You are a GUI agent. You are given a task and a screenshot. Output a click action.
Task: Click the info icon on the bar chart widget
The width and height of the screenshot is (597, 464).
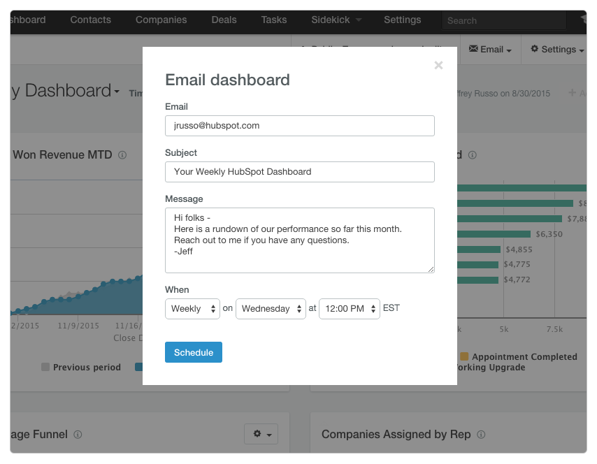click(472, 154)
